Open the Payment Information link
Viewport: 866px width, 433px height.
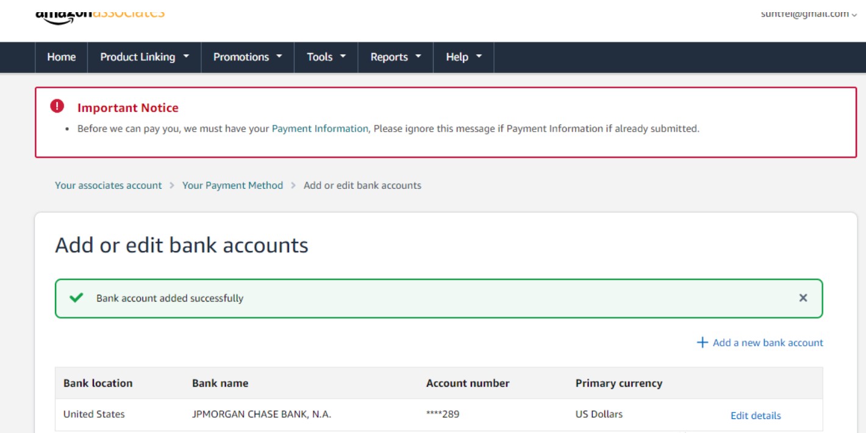[x=320, y=128]
